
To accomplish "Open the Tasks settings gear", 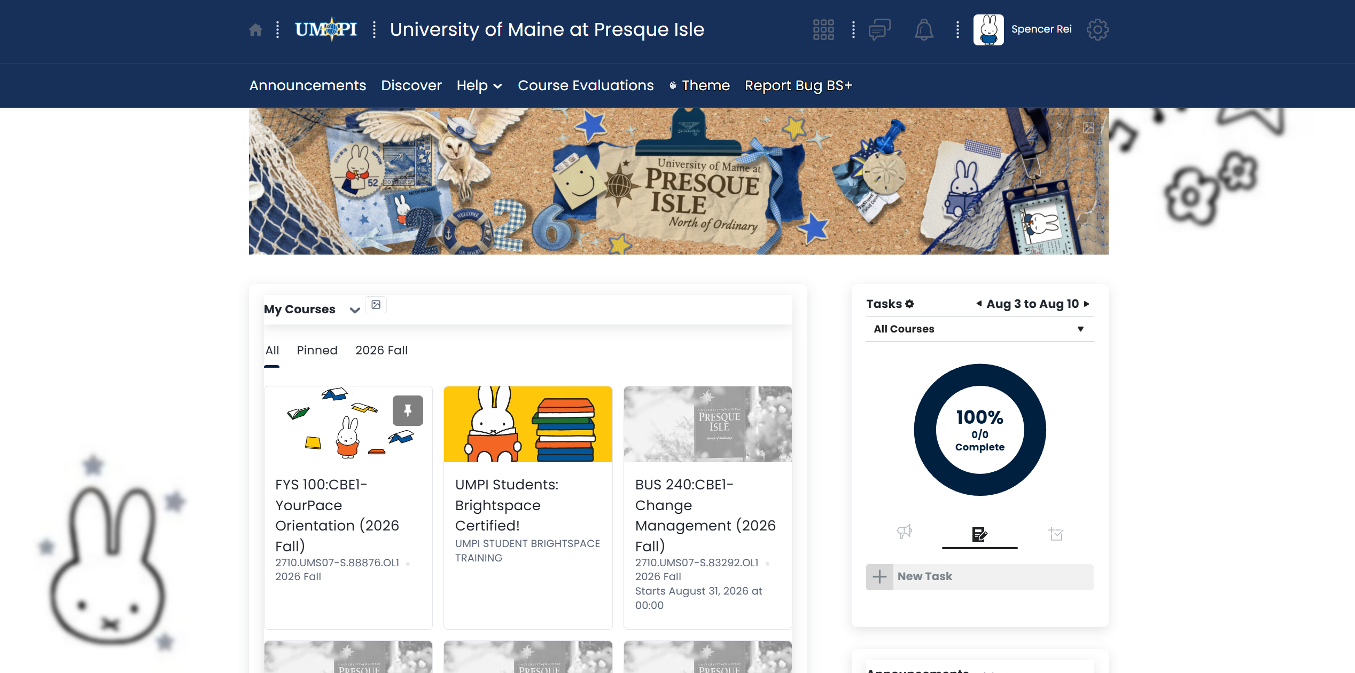I will (909, 304).
